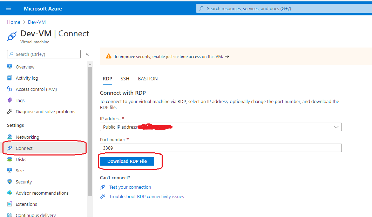Click the Continuous delivery icon
The height and width of the screenshot is (217, 372).
point(9,215)
